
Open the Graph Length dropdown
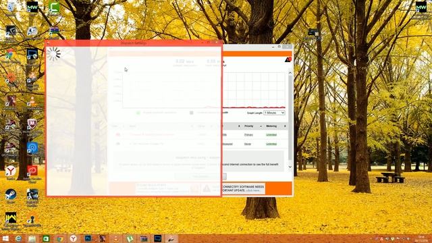[x=274, y=113]
